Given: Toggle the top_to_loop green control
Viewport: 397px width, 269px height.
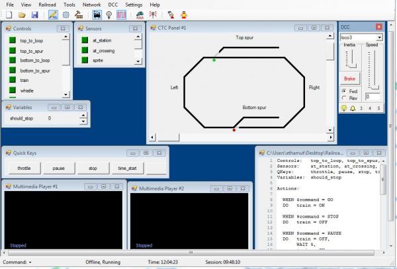Looking at the screenshot, I should pyautogui.click(x=13, y=41).
